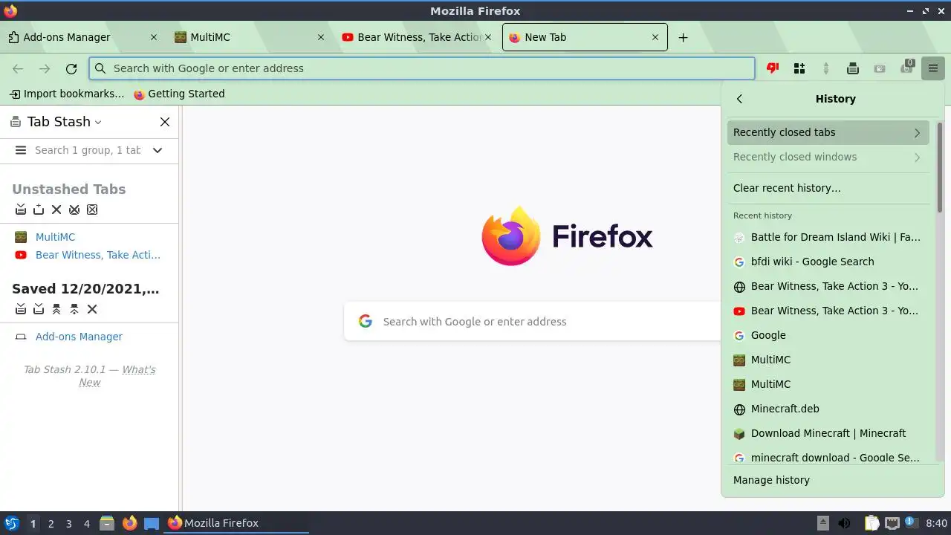Focus the address bar search field
Viewport: 951px width, 535px height.
coord(422,68)
